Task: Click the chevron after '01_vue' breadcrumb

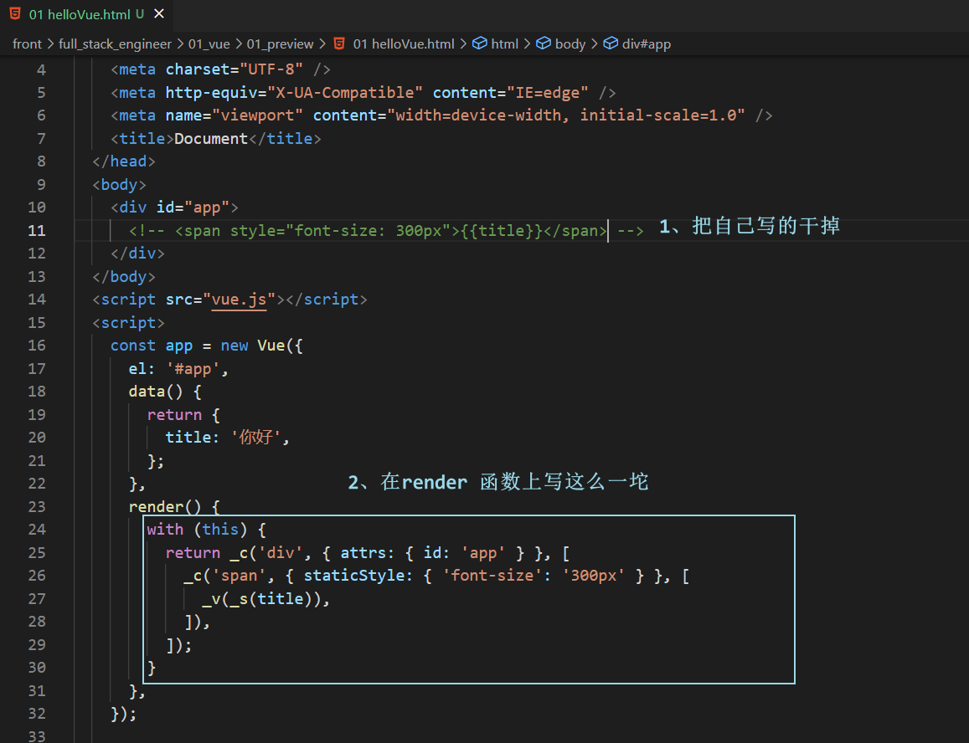Action: click(239, 44)
